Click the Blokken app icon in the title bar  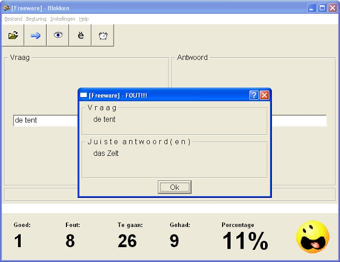(x=6, y=8)
